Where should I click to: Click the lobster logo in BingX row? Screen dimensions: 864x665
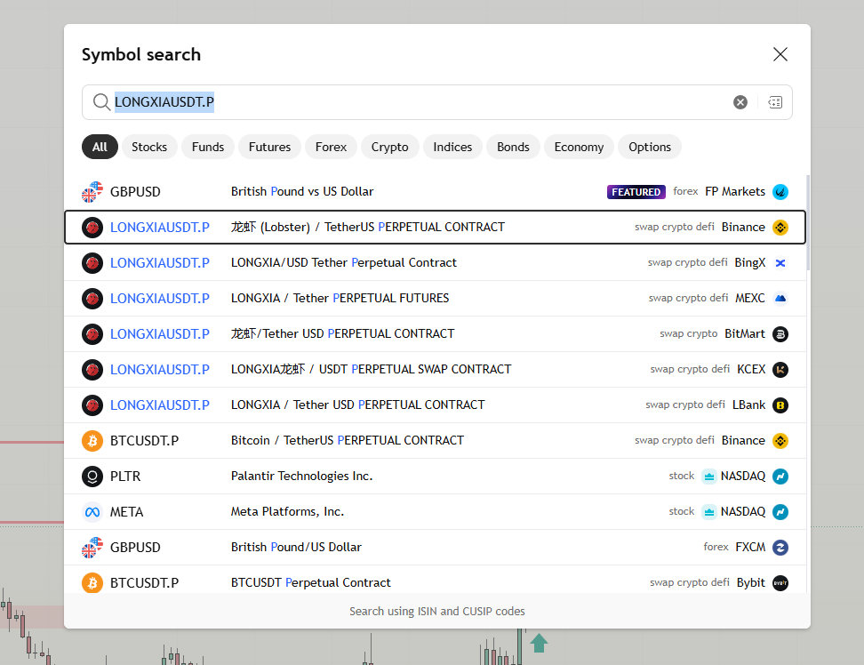[92, 263]
